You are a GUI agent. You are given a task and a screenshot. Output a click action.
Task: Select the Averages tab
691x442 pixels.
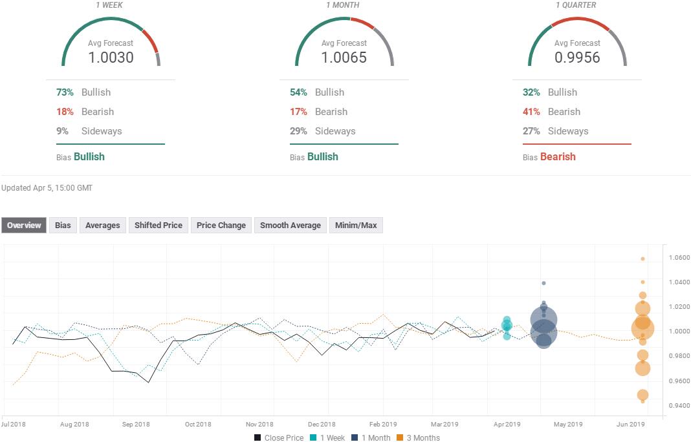[x=103, y=226]
